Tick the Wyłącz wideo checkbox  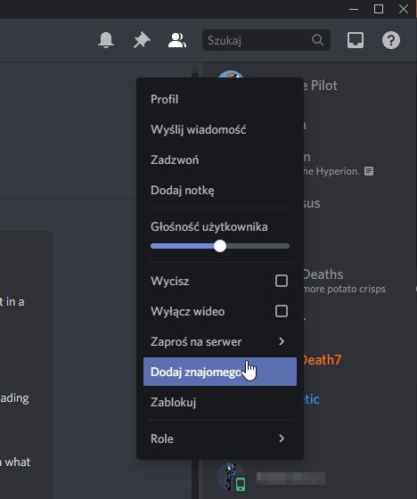[x=282, y=311]
